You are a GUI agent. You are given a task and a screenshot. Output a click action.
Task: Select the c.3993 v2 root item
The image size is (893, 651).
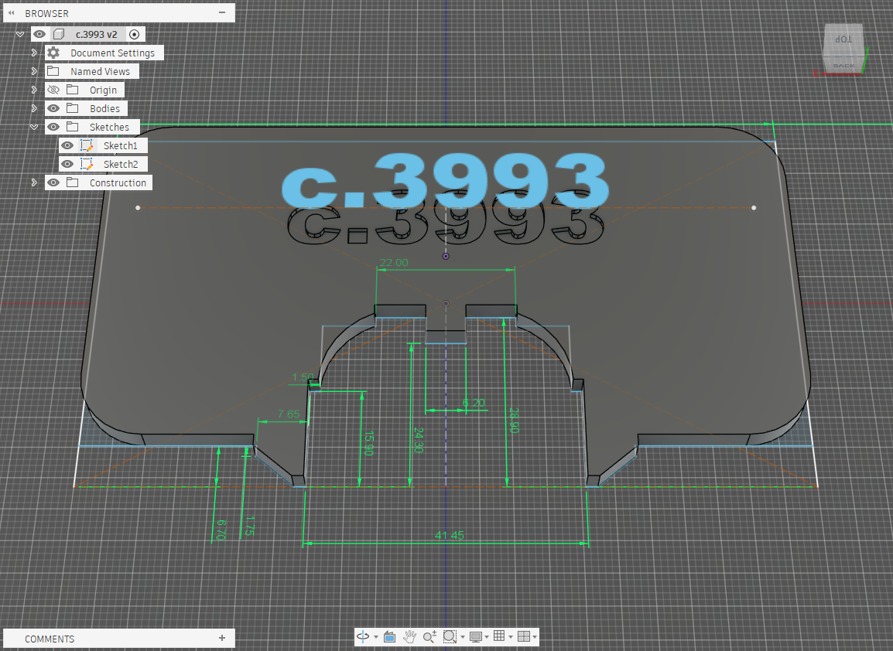[96, 34]
